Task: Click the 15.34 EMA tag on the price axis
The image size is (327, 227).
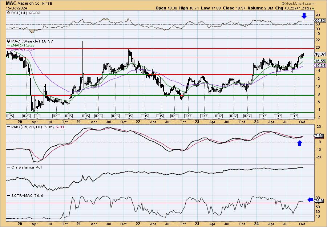Action: tap(320, 65)
